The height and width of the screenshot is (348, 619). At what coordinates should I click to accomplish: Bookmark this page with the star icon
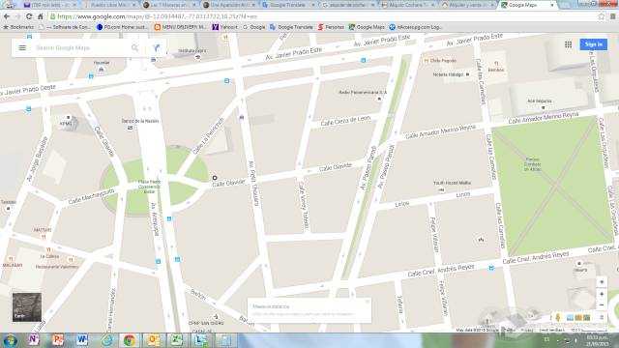pyautogui.click(x=601, y=16)
